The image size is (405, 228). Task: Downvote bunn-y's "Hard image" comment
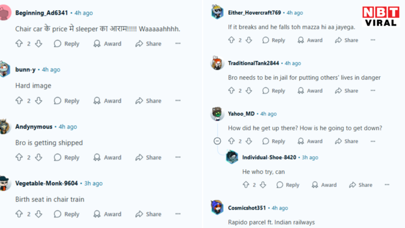click(39, 101)
